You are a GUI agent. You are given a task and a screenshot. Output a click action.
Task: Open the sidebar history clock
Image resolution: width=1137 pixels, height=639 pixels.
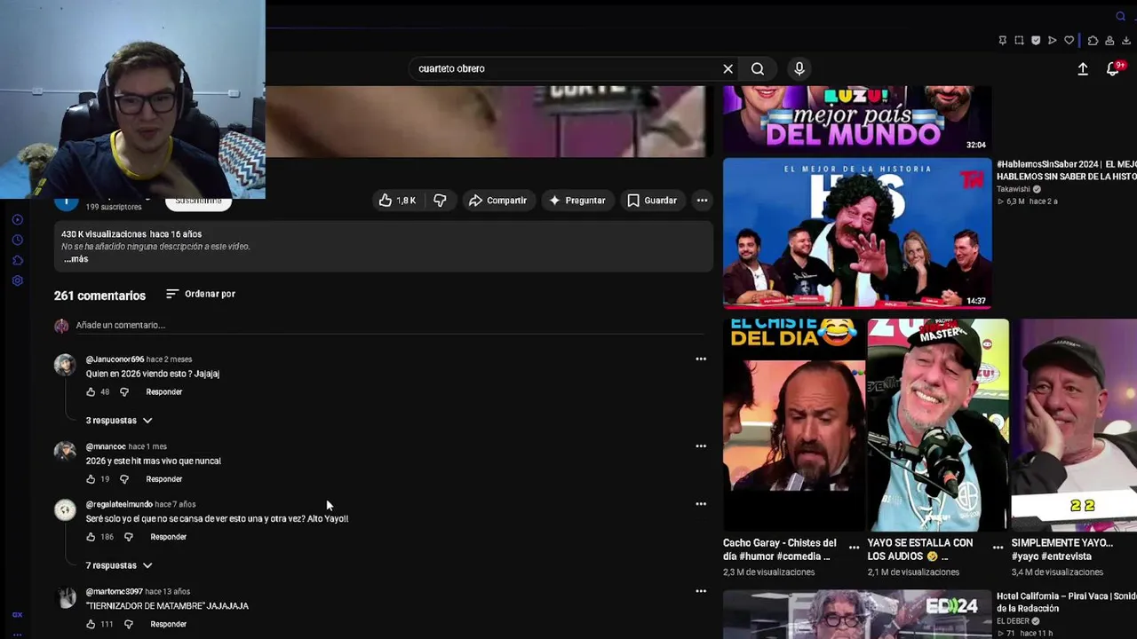[17, 240]
